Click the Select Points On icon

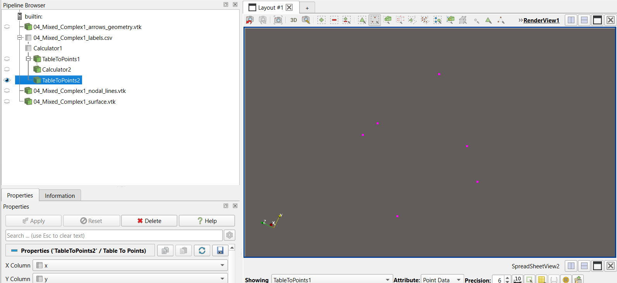[375, 20]
